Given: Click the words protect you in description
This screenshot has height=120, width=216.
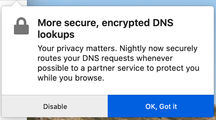Looking at the screenshot, I should (x=178, y=68).
